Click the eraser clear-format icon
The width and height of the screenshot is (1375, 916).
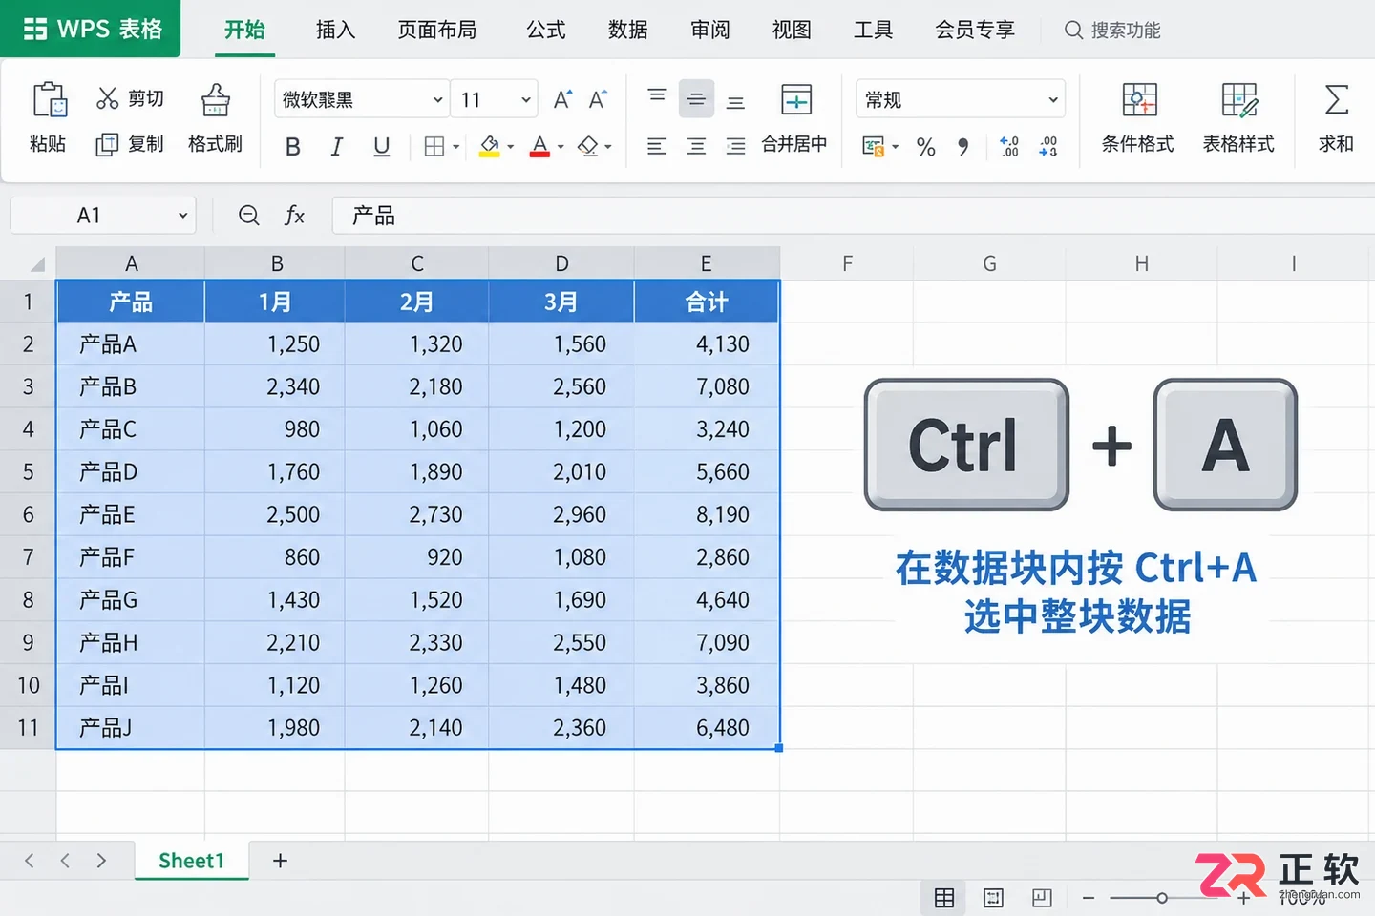tap(588, 146)
